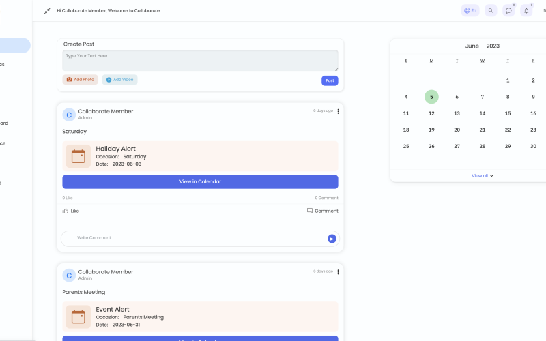Image resolution: width=546 pixels, height=341 pixels.
Task: Click Comment on the Saturday post
Action: coord(322,211)
